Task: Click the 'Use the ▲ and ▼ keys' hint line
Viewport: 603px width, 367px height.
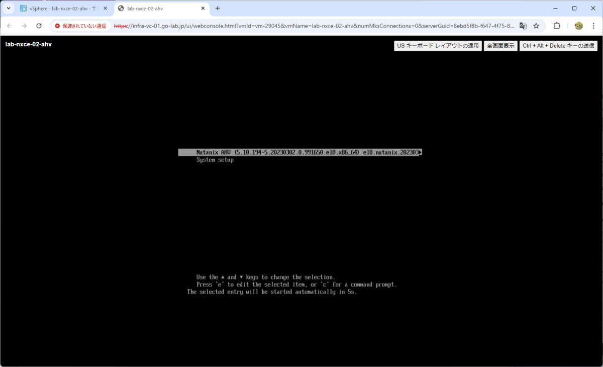Action: pyautogui.click(x=266, y=277)
